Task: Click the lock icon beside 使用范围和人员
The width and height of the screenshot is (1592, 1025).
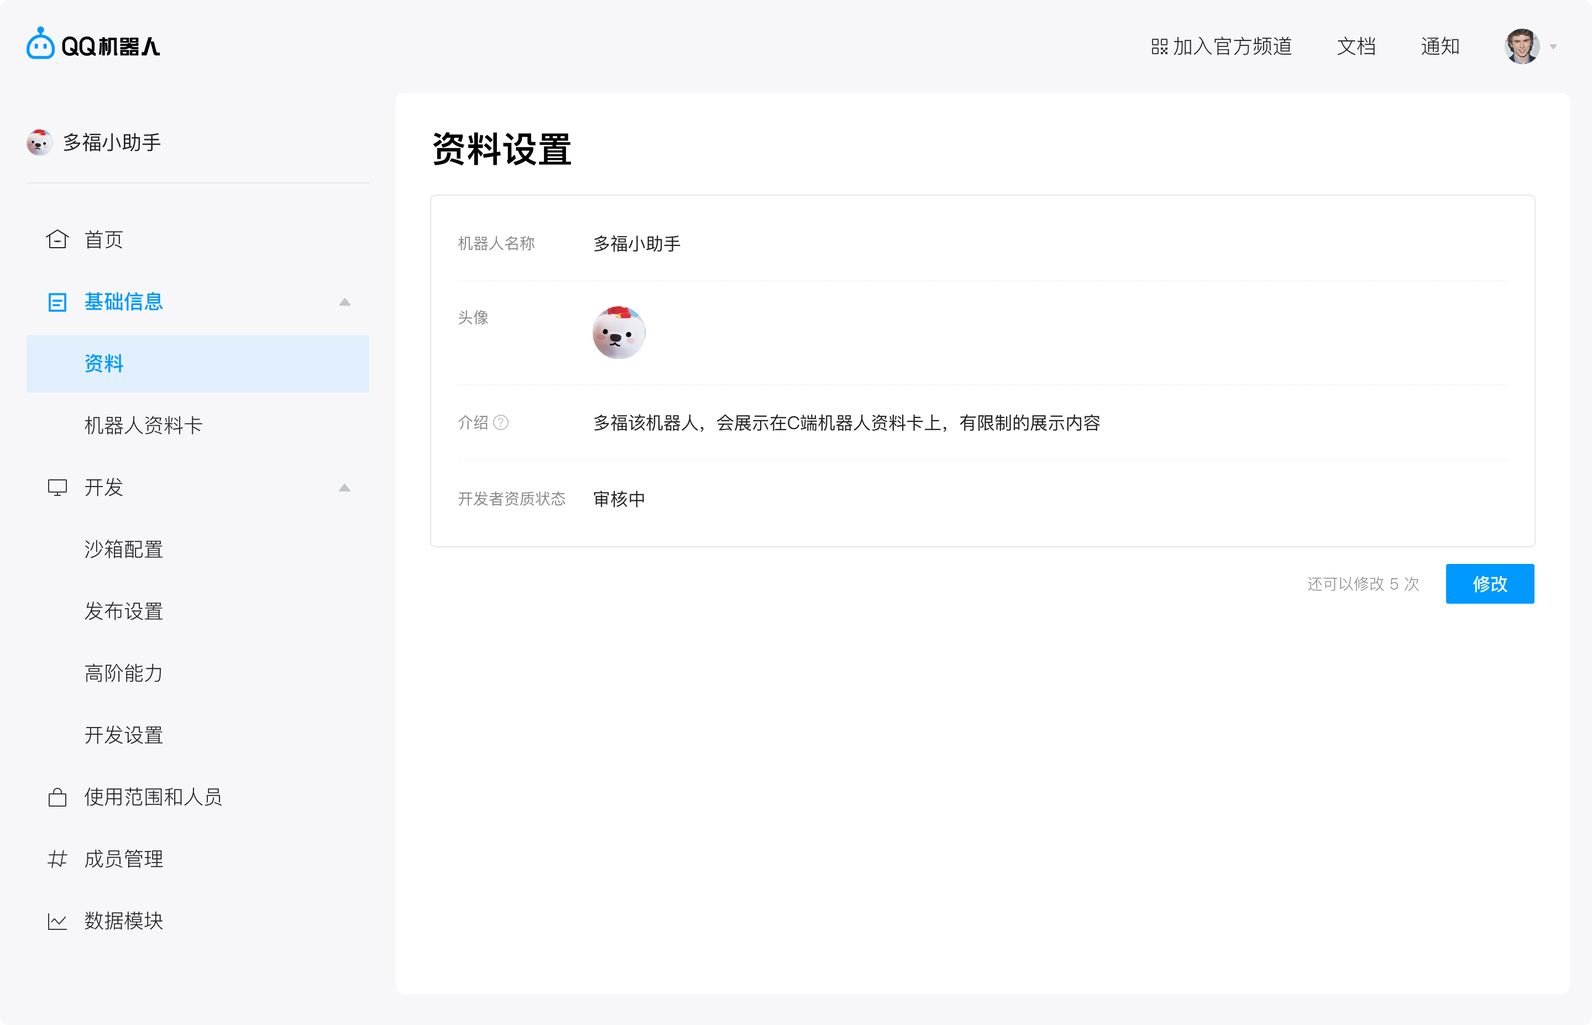Action: [x=58, y=797]
